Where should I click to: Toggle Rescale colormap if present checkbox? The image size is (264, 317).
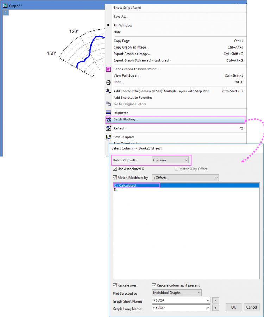pyautogui.click(x=154, y=285)
